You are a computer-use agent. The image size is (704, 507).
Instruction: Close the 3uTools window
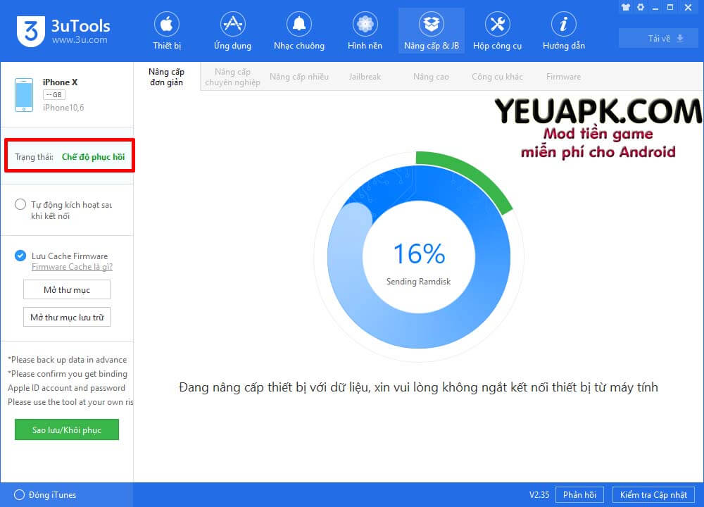(688, 7)
